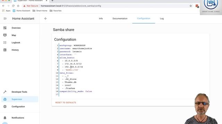Open the Log tab
The image size is (222, 124).
(x=162, y=19)
